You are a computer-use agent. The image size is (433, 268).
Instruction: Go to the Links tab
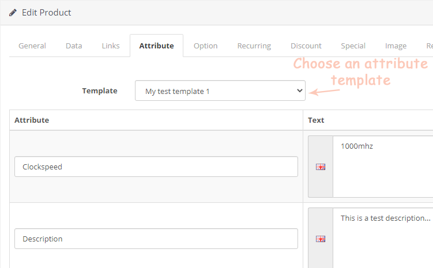(x=111, y=46)
